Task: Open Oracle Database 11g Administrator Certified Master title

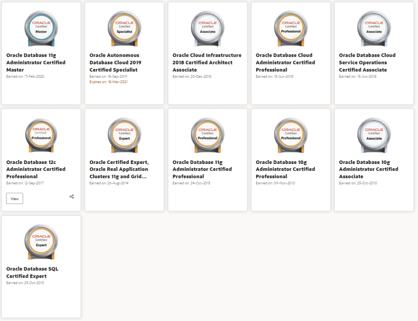Action: [36, 62]
